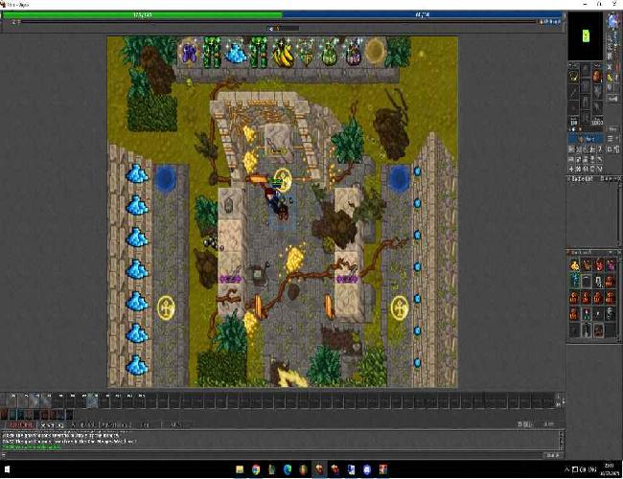Image resolution: width=623 pixels, height=479 pixels.
Task: Click the compass rose beside the minimap
Action: [x=613, y=21]
